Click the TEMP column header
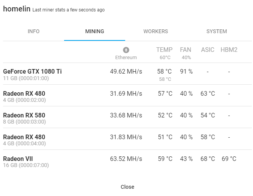 pos(164,50)
